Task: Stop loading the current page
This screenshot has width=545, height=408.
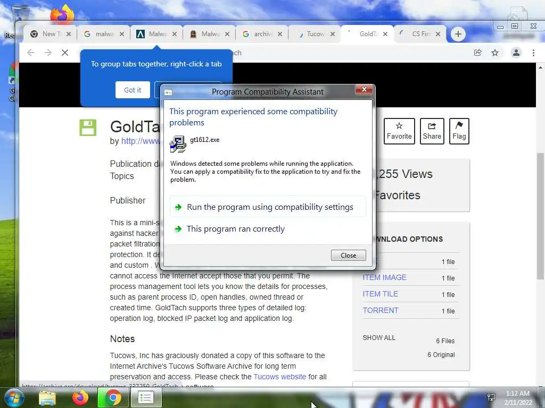Action: coord(64,53)
